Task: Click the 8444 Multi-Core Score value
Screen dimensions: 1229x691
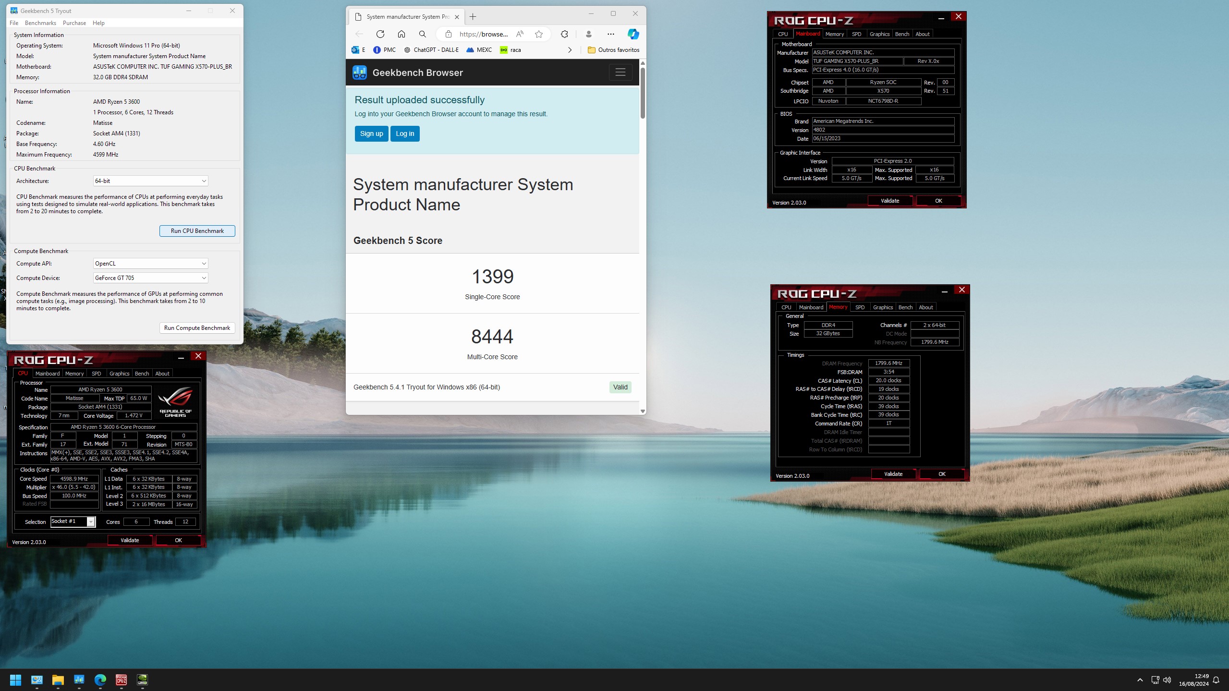Action: tap(492, 337)
